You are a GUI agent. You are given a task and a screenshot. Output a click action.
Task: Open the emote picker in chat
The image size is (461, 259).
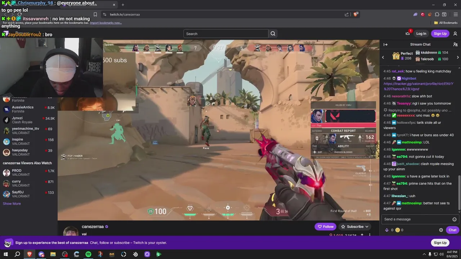click(455, 219)
